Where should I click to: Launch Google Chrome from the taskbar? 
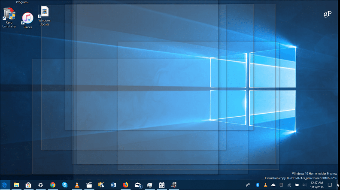[53, 185]
